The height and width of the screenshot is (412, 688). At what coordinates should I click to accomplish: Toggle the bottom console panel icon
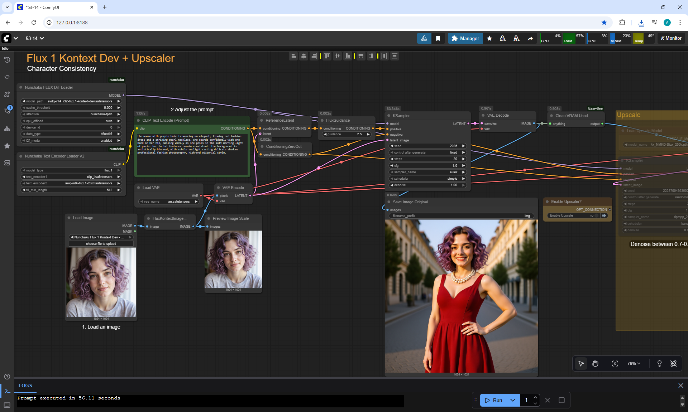(7, 391)
